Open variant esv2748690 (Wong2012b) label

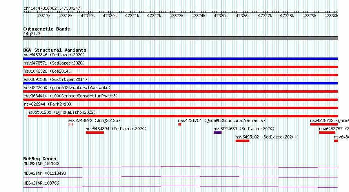tap(94, 120)
